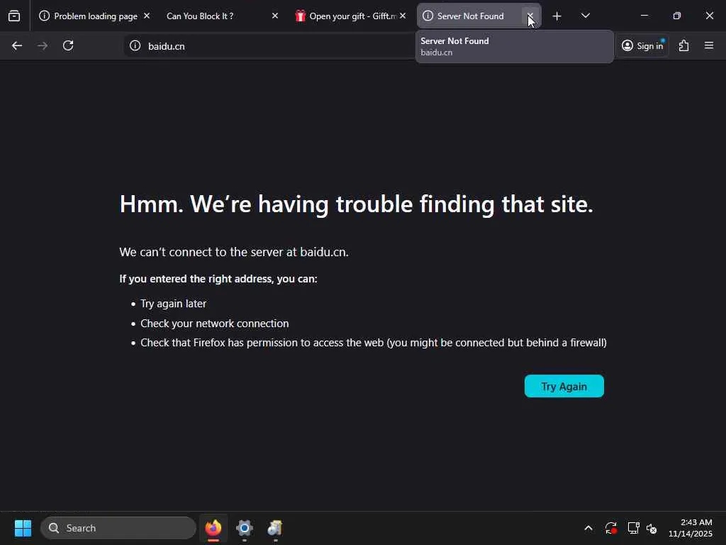The width and height of the screenshot is (726, 545).
Task: Open Settings gear app in taskbar
Action: pos(245,528)
